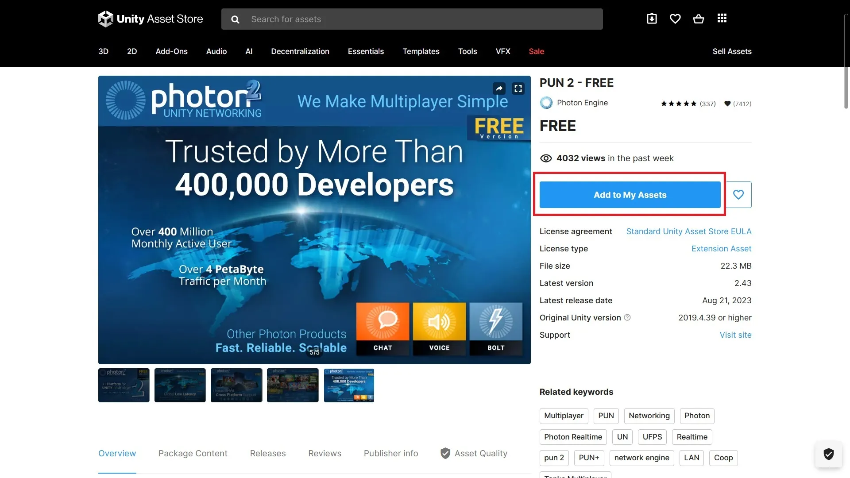Switch to the Publisher info tab
Viewport: 850px width, 478px height.
[391, 454]
